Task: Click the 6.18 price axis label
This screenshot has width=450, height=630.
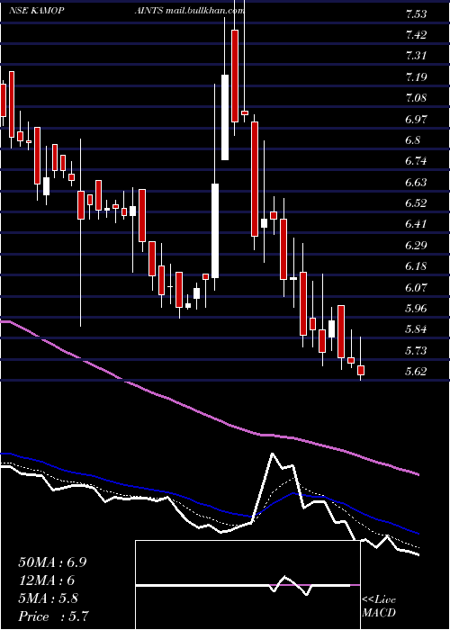Action: [416, 266]
